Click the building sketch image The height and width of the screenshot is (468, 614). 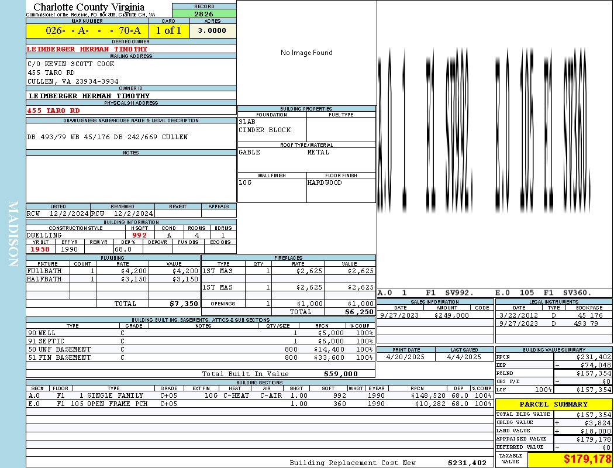pyautogui.click(x=494, y=140)
